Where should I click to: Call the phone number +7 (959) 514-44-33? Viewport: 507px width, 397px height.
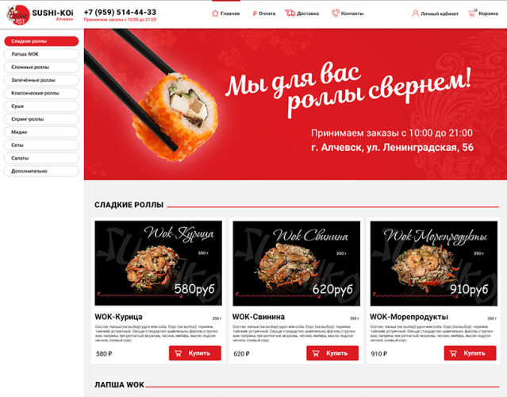click(120, 12)
